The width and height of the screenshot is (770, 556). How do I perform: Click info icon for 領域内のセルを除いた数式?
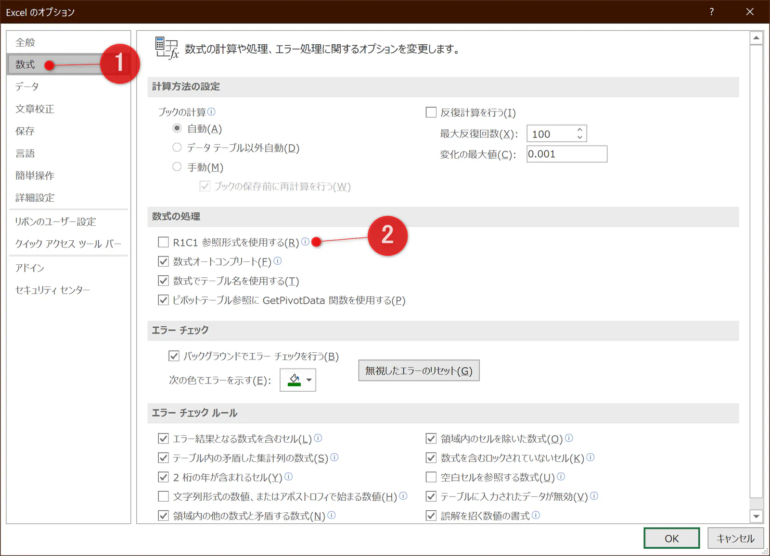(569, 438)
